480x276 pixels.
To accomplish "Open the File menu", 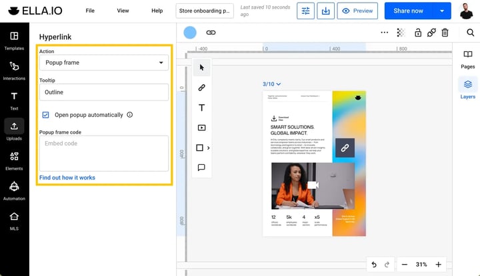I will point(90,11).
